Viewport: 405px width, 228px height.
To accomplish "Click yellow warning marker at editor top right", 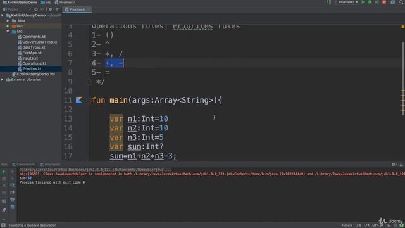I will (402, 27).
